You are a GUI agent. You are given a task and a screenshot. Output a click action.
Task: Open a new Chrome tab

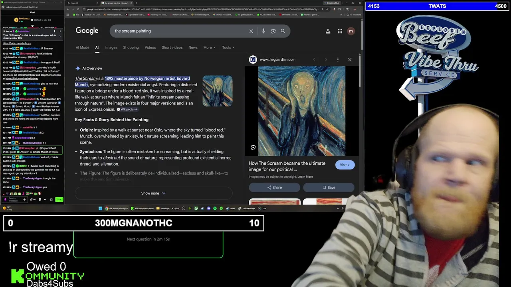136,3
